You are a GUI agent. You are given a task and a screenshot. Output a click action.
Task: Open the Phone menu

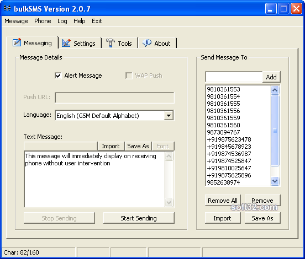(43, 21)
